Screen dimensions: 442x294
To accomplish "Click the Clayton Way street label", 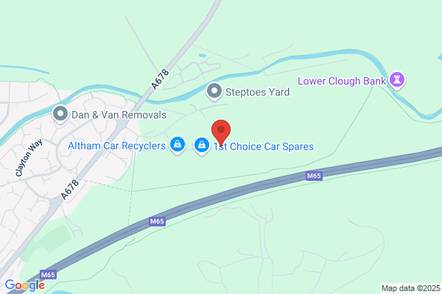I will [x=29, y=157].
